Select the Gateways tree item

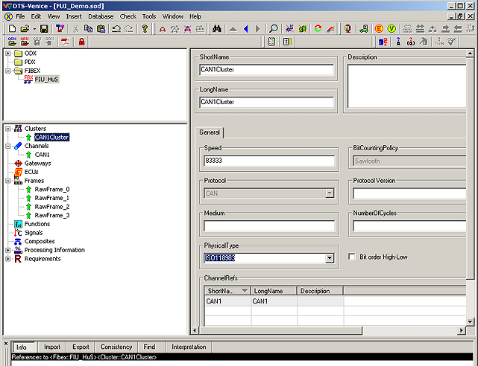(x=37, y=164)
